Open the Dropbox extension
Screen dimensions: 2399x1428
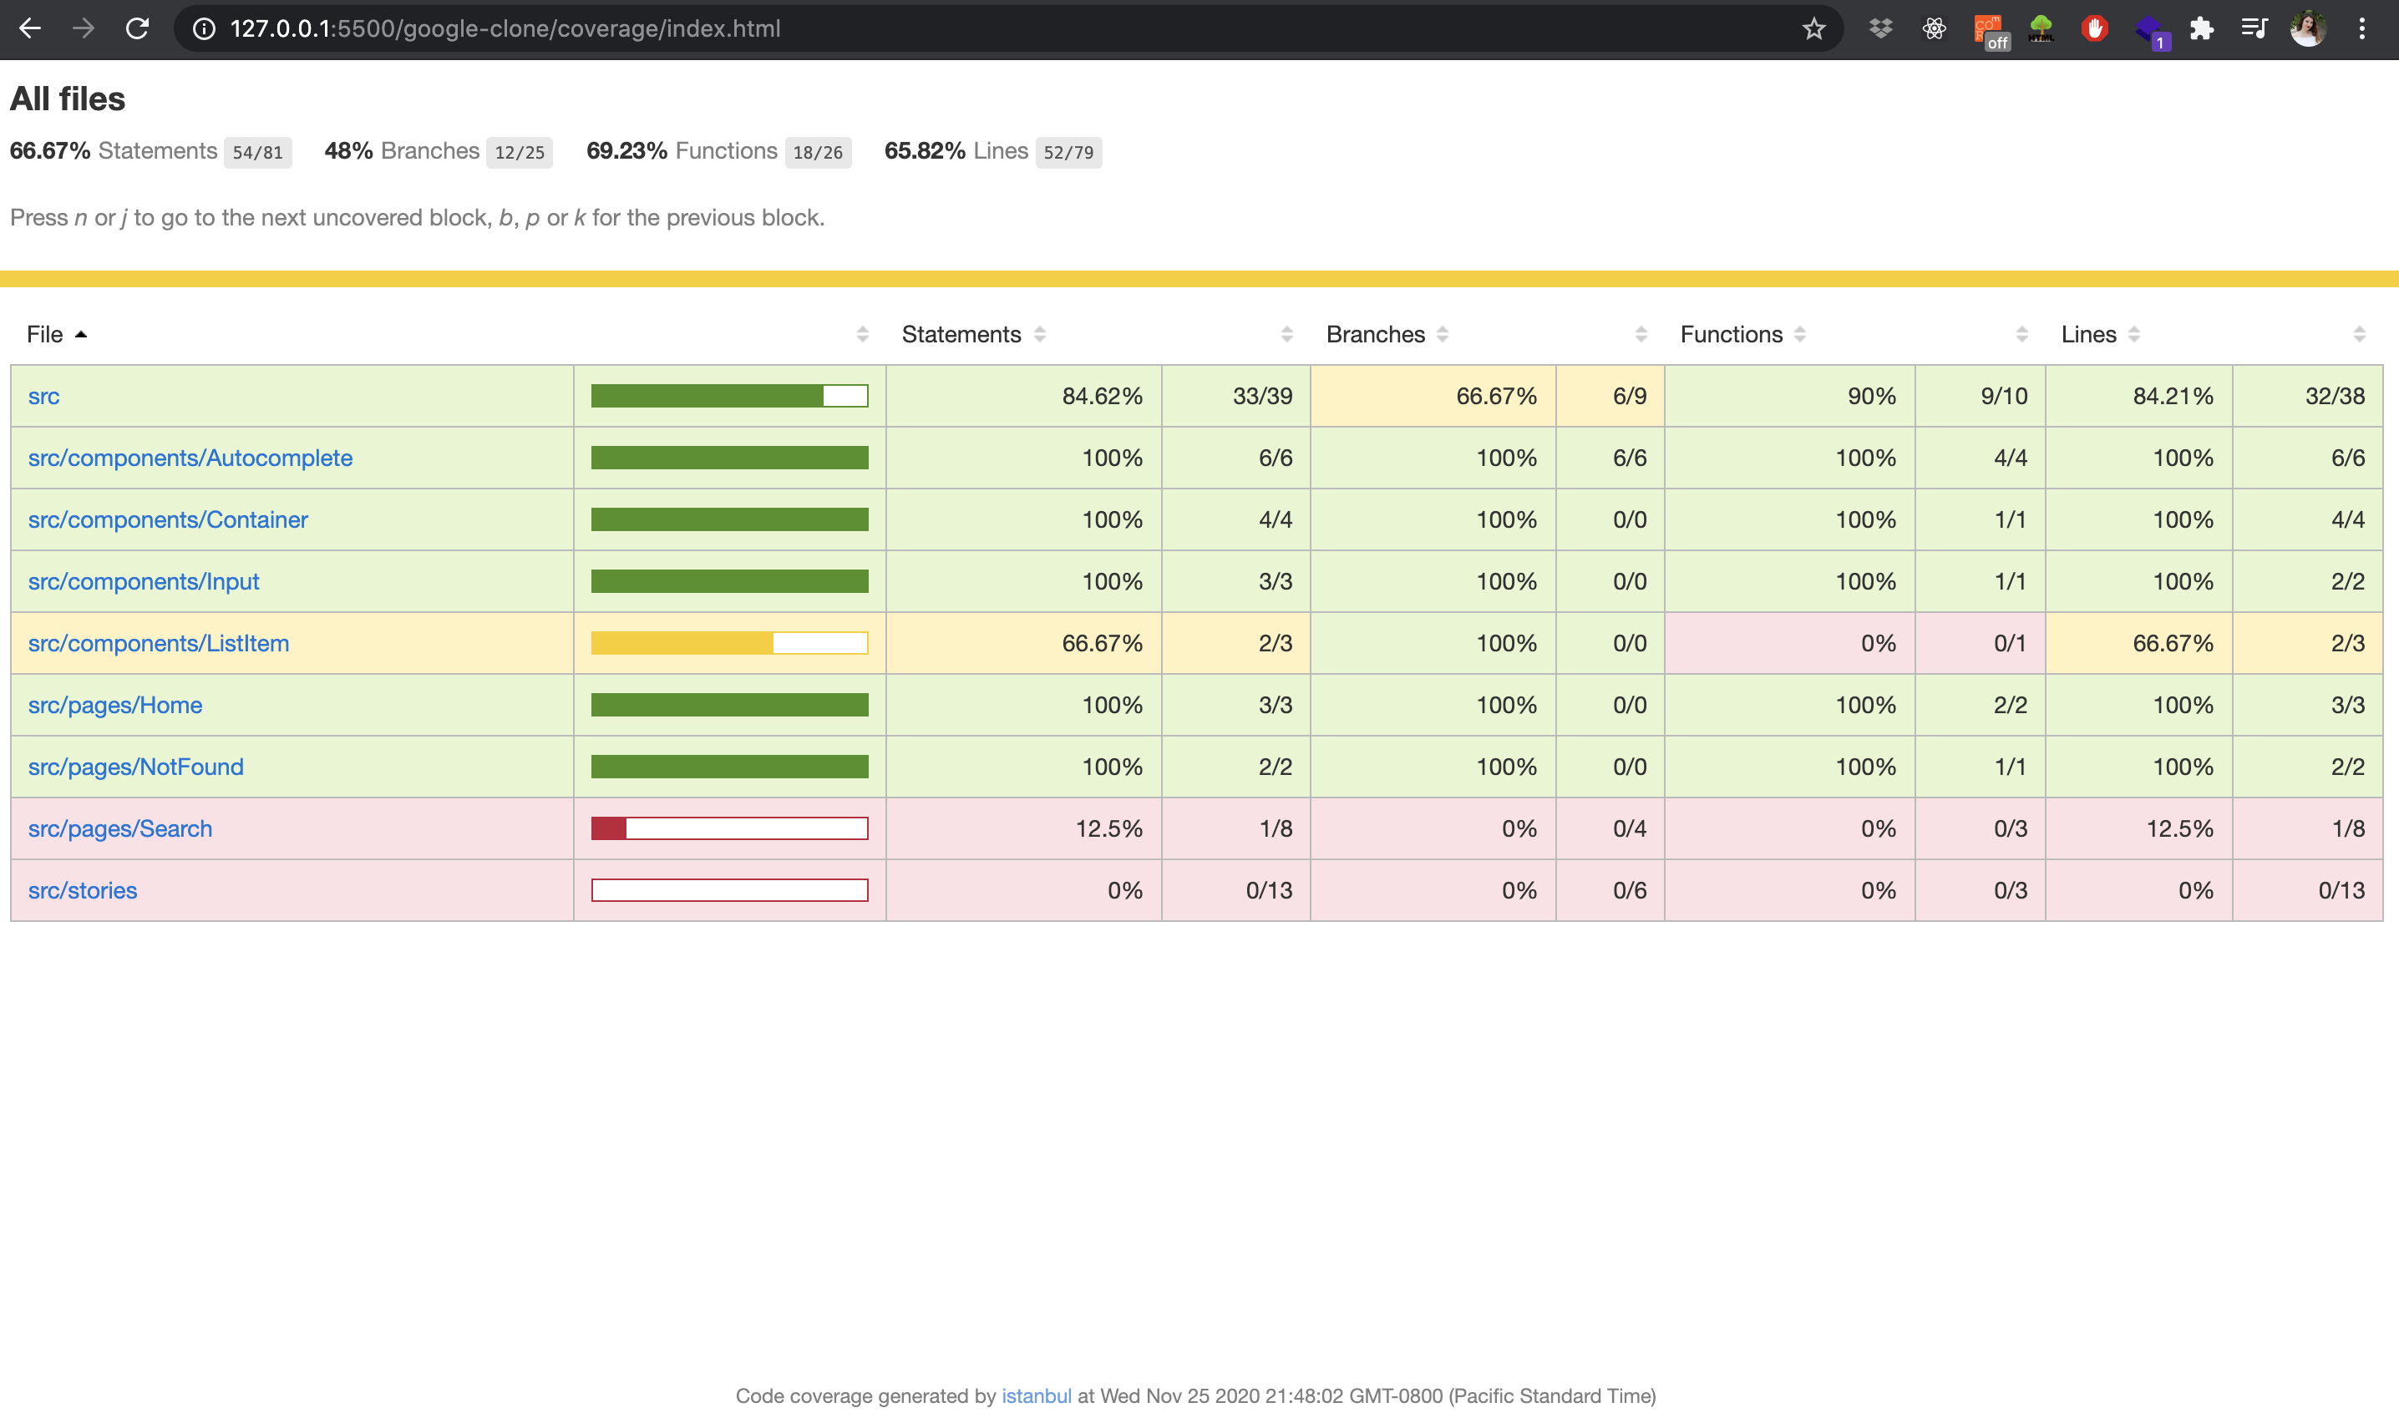click(x=1880, y=29)
